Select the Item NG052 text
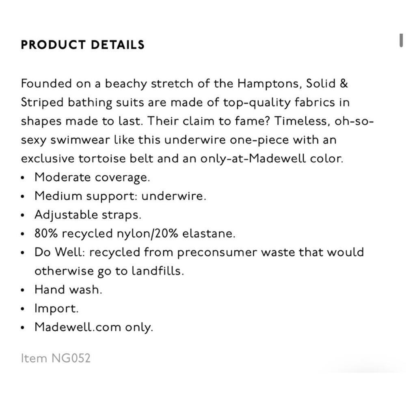Viewport: 406px width, 406px height. (x=56, y=358)
